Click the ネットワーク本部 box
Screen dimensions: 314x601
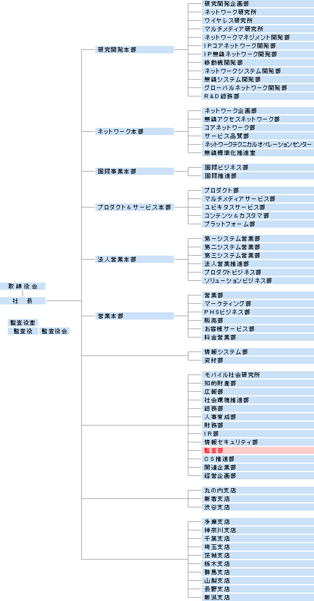coord(135,131)
